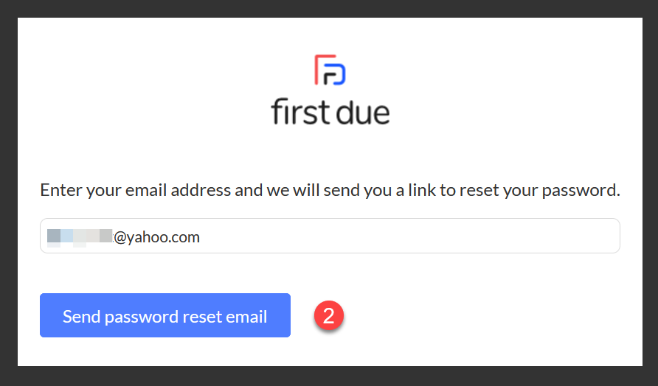Click the word 'due' in the wordmark
This screenshot has height=386, width=658.
tap(363, 112)
